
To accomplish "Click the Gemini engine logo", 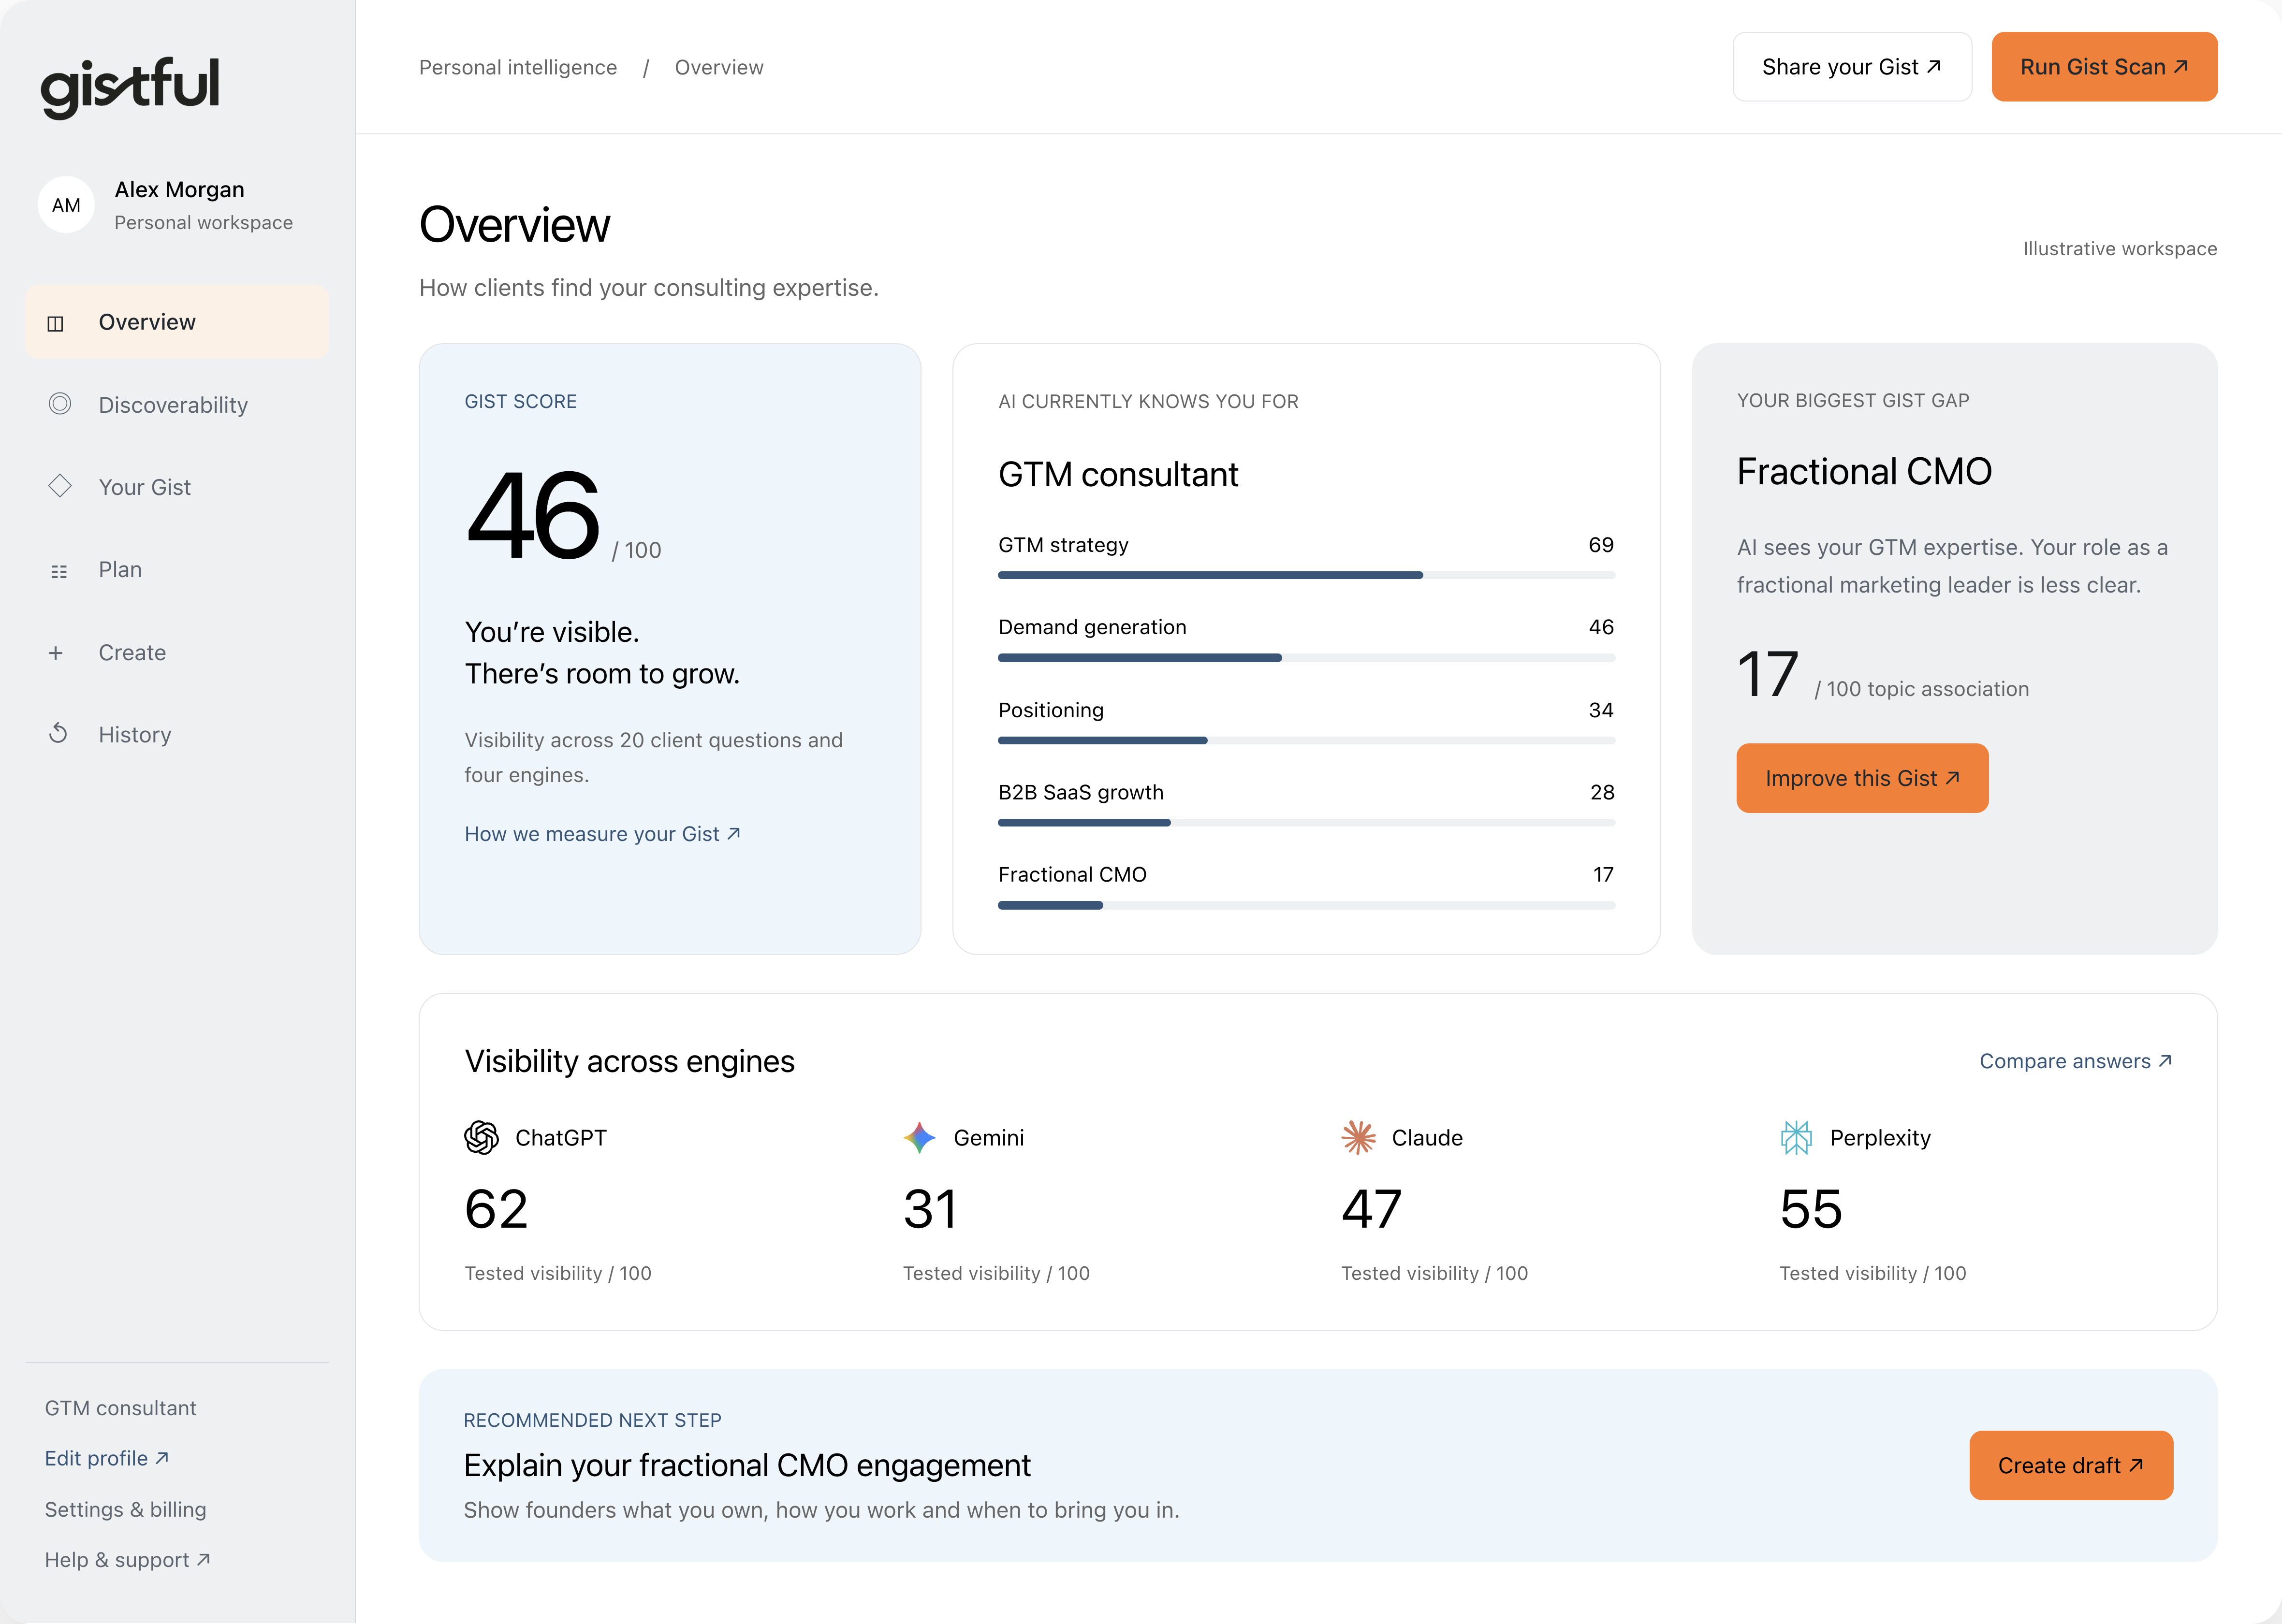I will click(x=919, y=1137).
